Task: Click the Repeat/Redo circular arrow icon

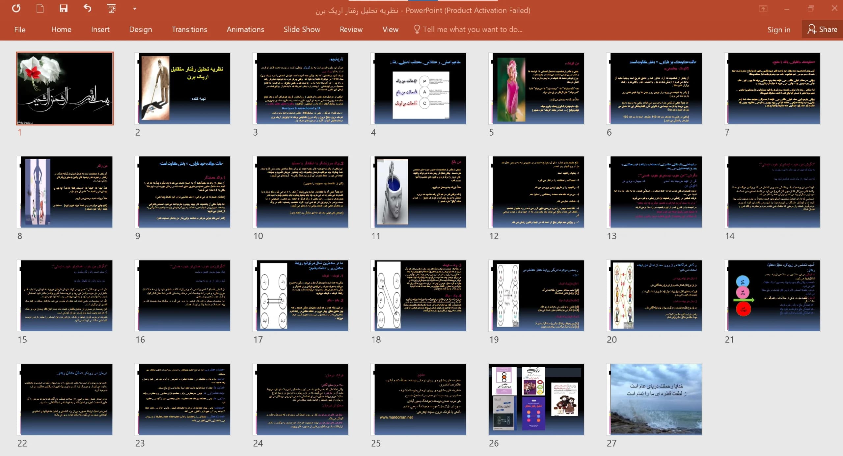Action: click(16, 9)
